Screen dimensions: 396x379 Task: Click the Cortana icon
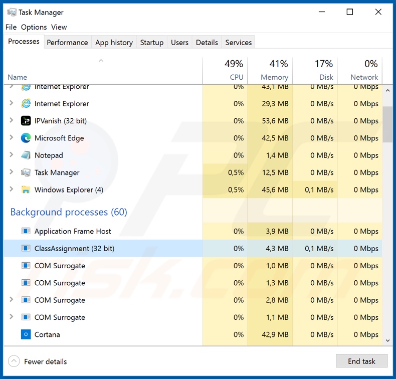(x=26, y=334)
